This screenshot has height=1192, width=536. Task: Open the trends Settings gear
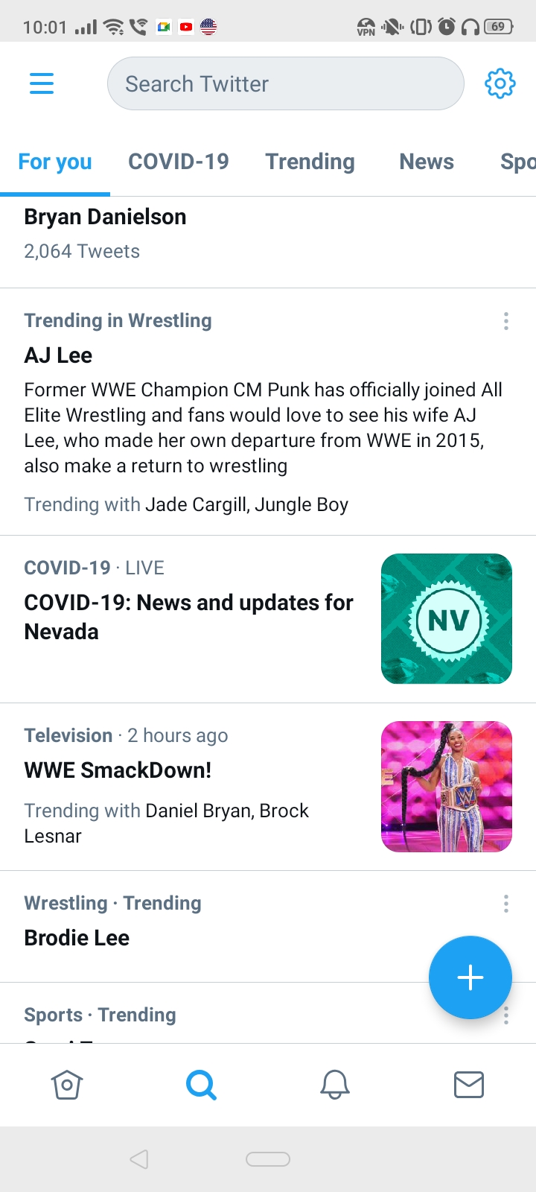pyautogui.click(x=500, y=83)
